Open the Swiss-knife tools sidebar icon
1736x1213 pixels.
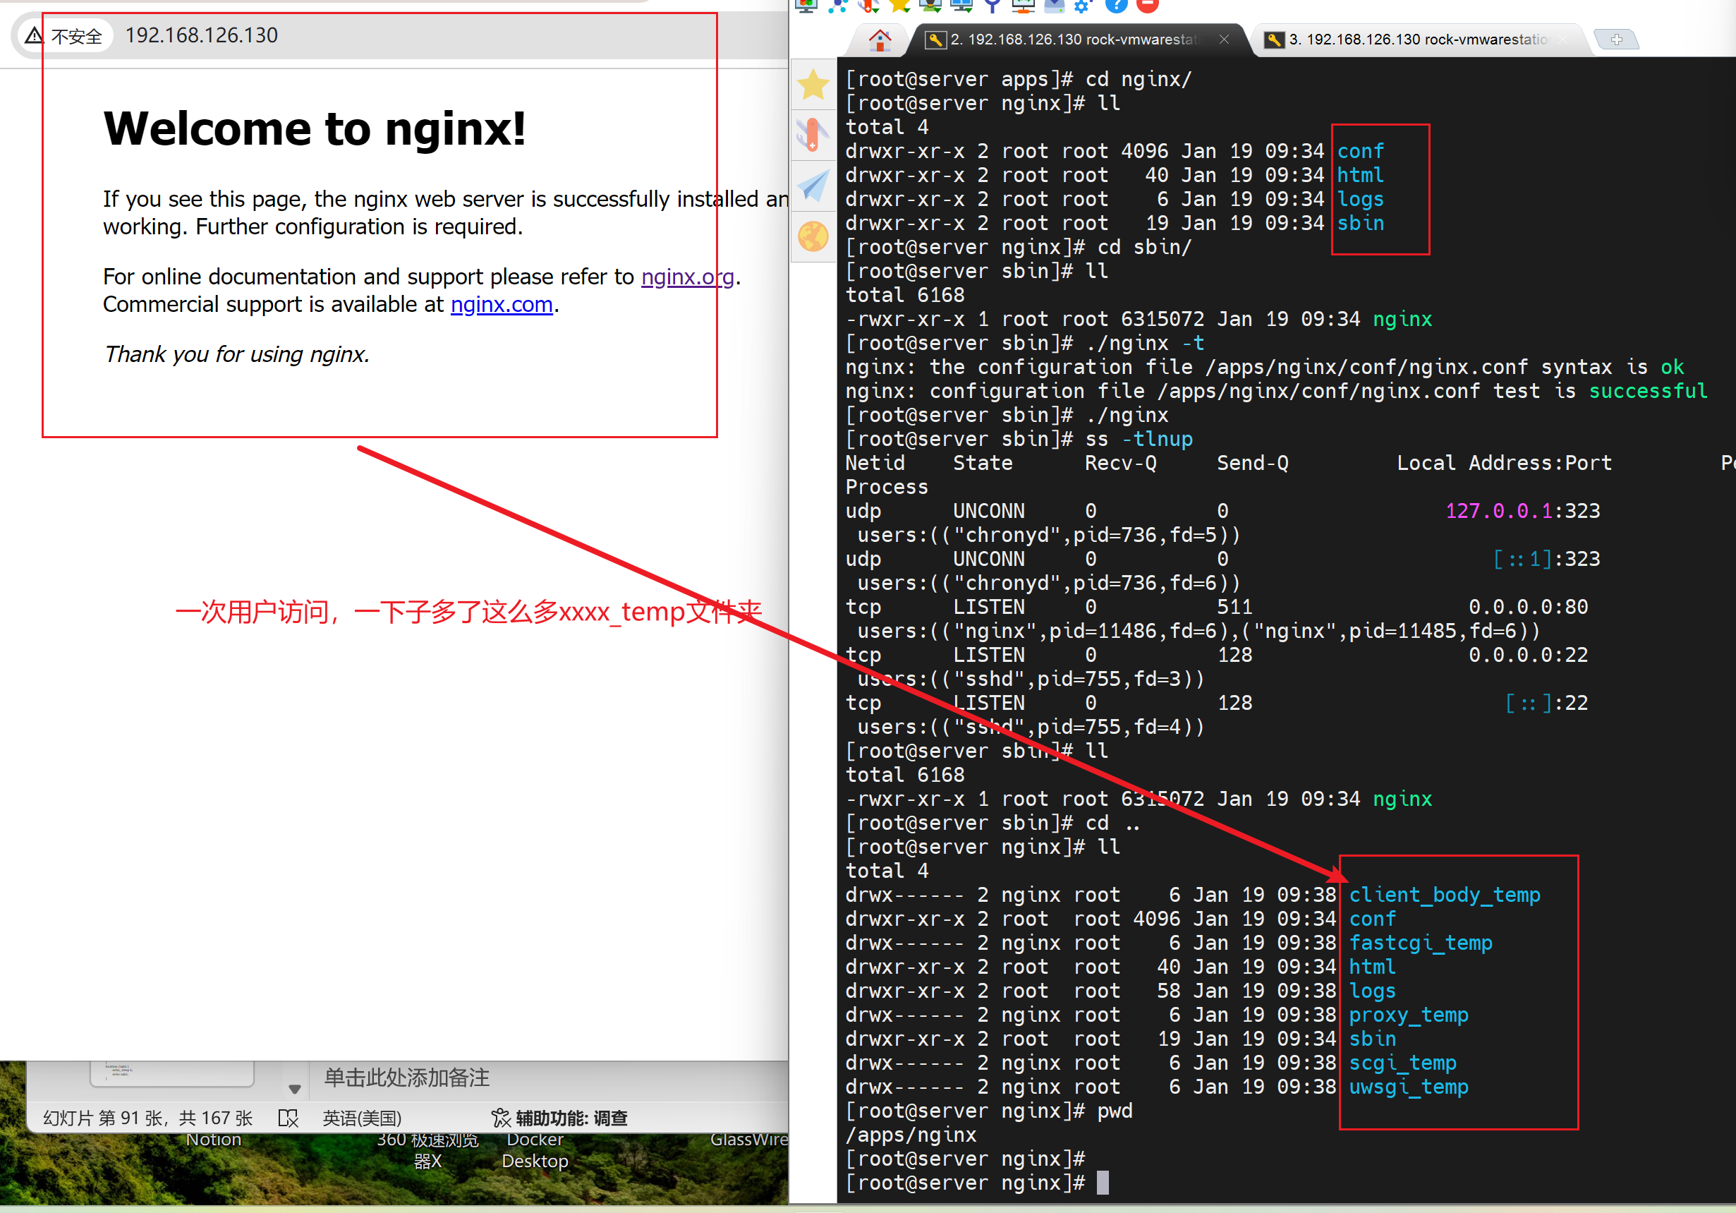click(x=813, y=135)
